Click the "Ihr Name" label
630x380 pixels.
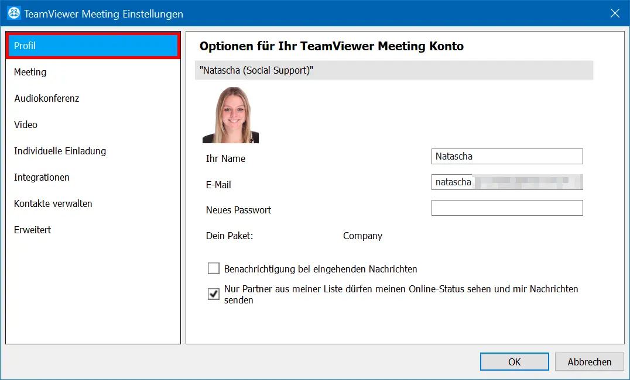225,158
